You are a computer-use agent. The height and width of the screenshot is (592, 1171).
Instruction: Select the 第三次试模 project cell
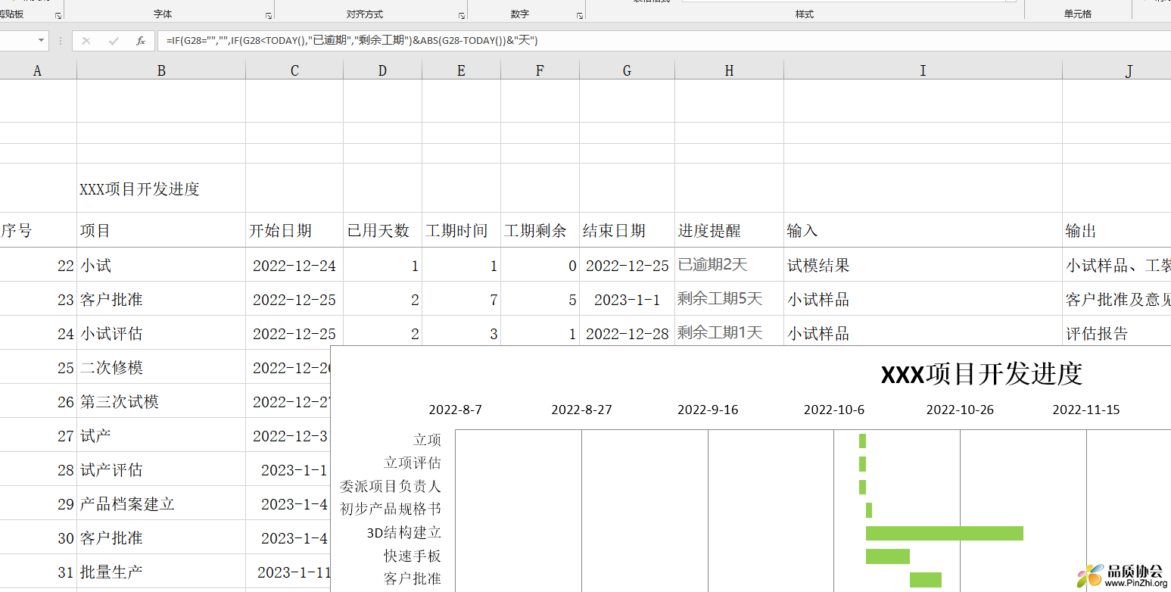tap(161, 401)
